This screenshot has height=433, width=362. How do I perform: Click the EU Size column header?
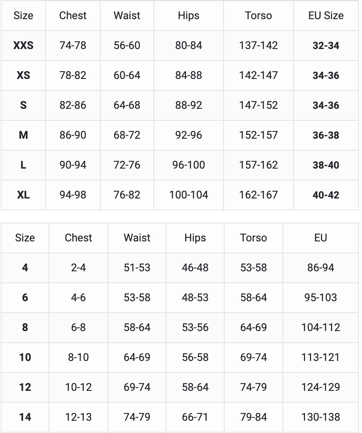click(x=326, y=16)
